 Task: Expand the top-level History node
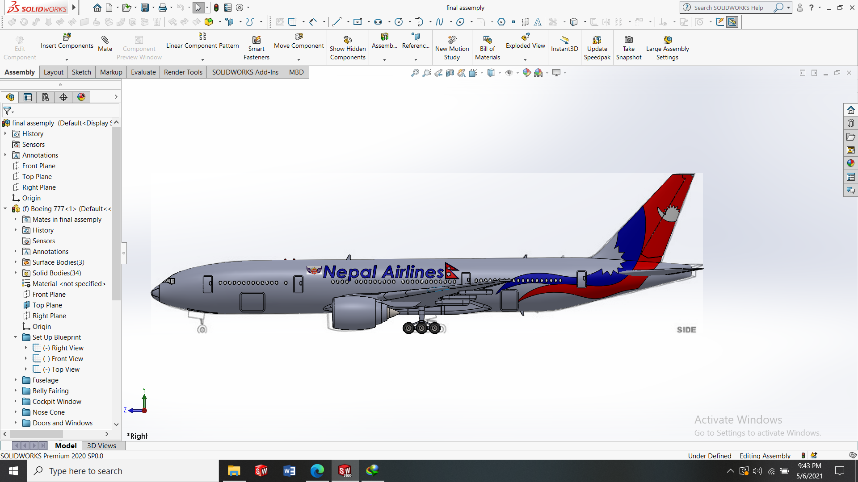(x=5, y=133)
